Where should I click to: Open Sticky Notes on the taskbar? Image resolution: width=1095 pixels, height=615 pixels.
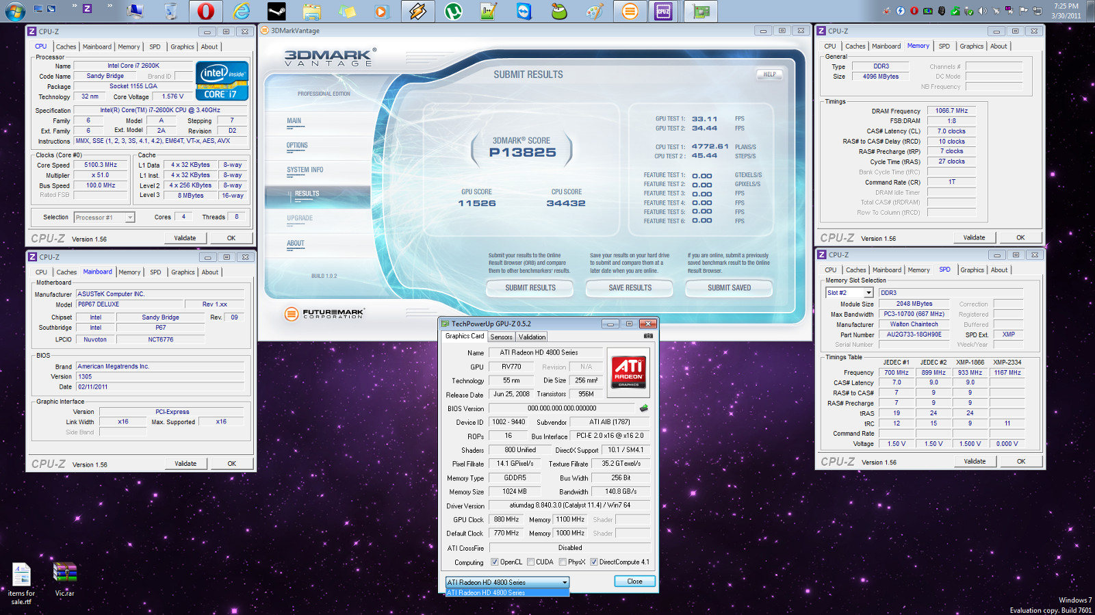pyautogui.click(x=347, y=11)
